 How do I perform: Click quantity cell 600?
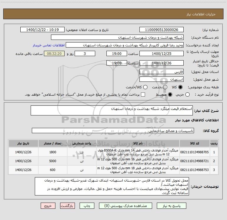click(x=53, y=170)
